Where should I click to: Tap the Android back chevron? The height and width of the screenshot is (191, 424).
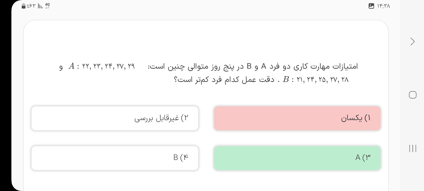click(412, 42)
